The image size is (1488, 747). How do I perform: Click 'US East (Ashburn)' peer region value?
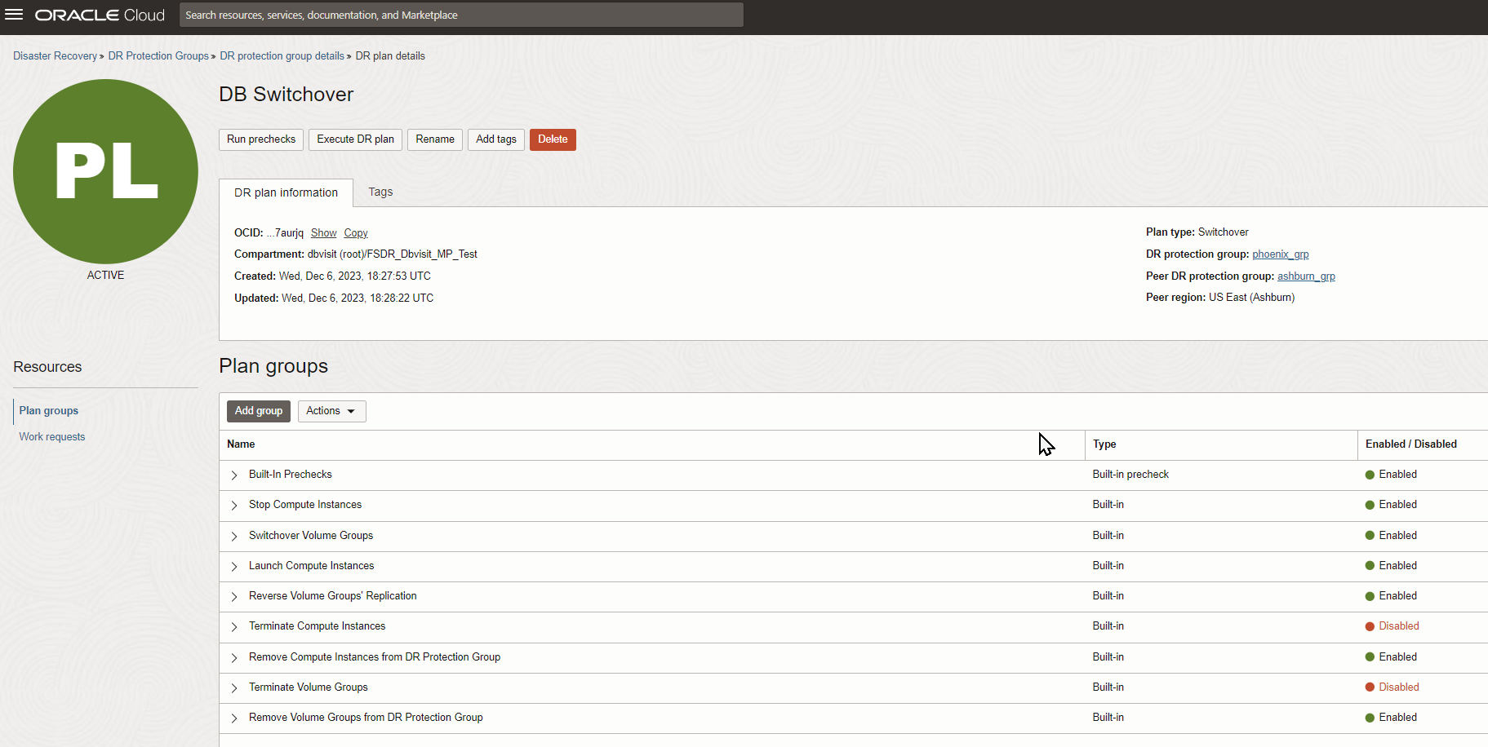point(1252,298)
